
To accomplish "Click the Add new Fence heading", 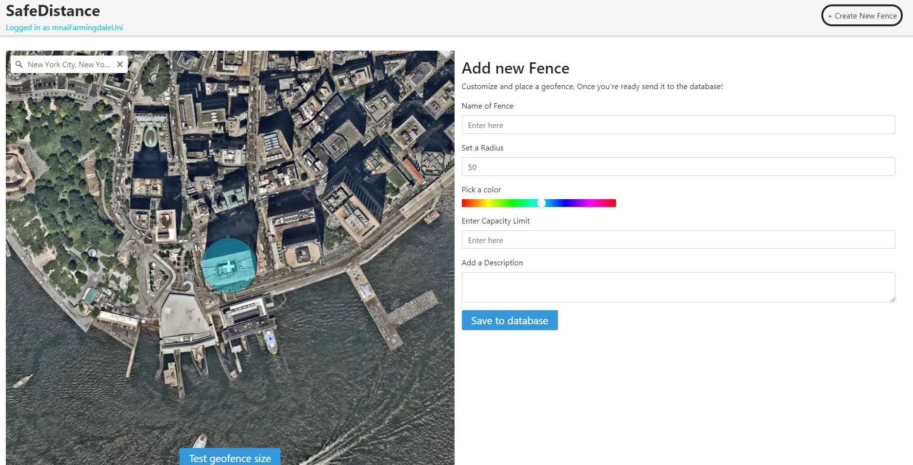I will click(x=516, y=68).
